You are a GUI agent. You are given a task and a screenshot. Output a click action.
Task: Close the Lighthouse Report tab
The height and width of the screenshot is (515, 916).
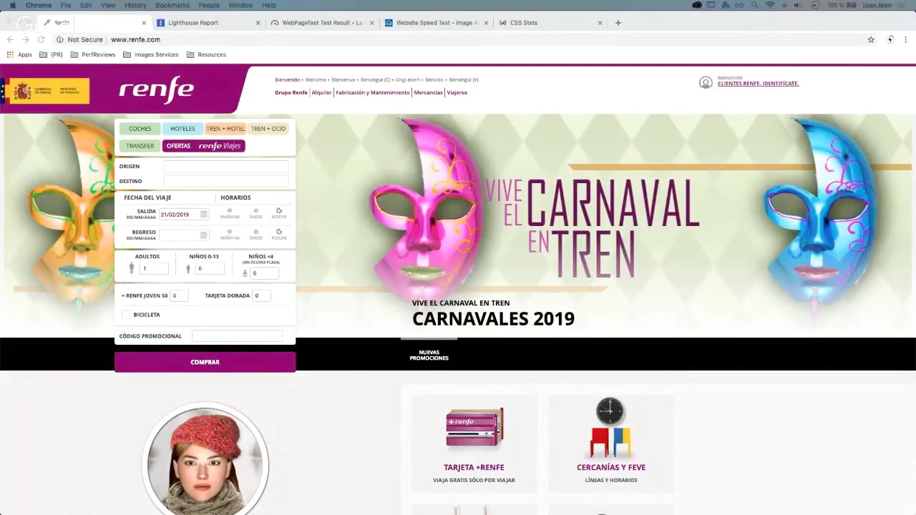tap(258, 22)
